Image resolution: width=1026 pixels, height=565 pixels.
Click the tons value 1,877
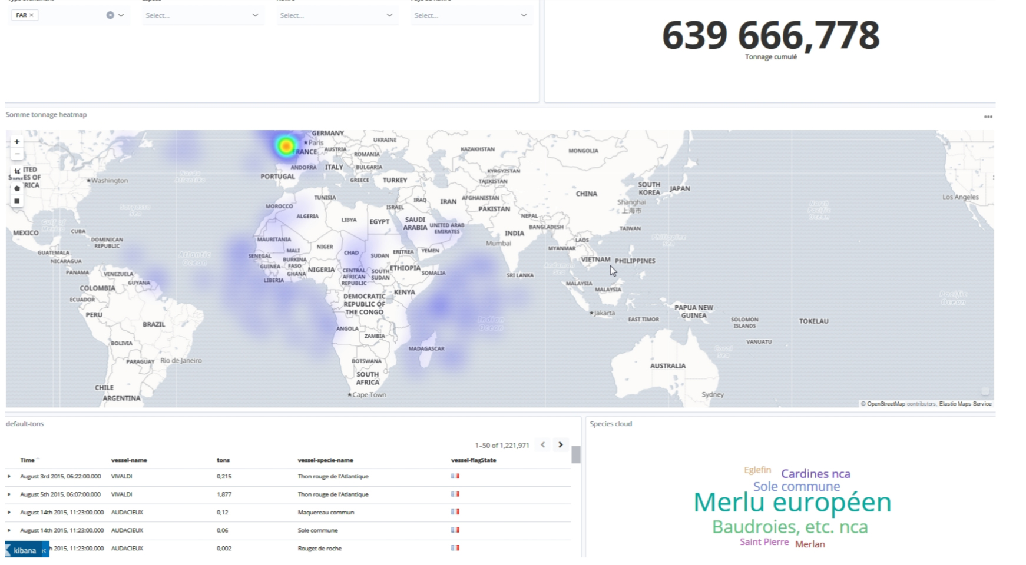click(224, 494)
